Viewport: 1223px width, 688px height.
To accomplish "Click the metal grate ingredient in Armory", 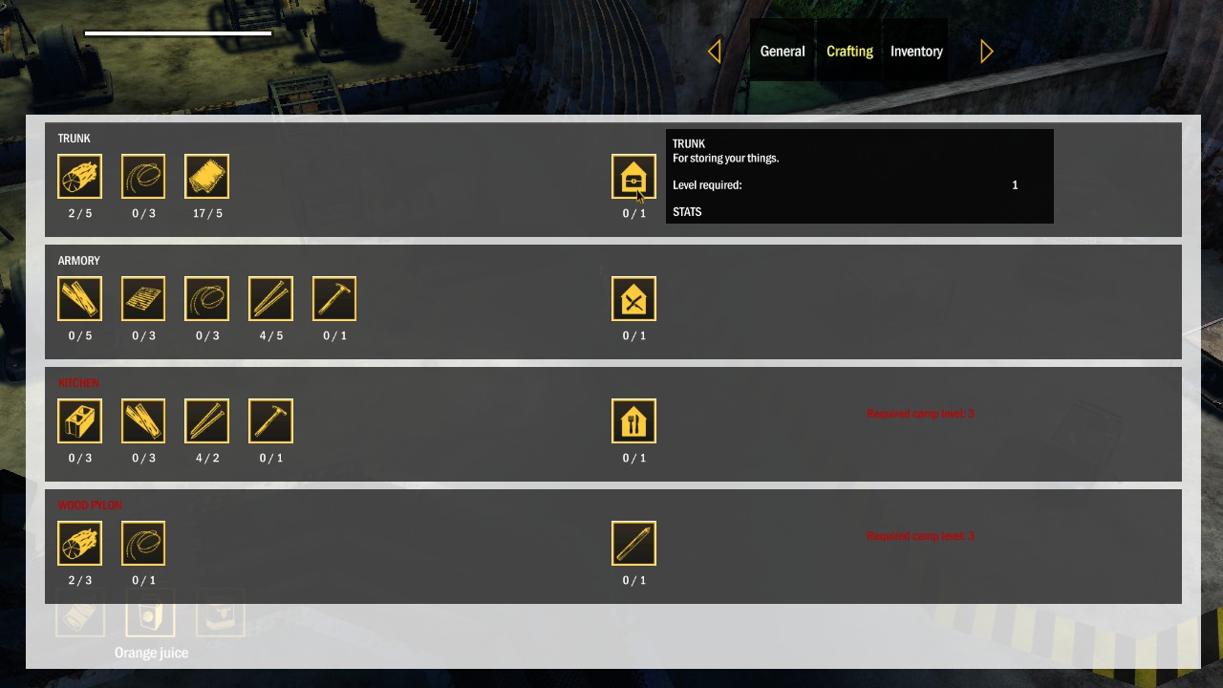I will coord(143,299).
